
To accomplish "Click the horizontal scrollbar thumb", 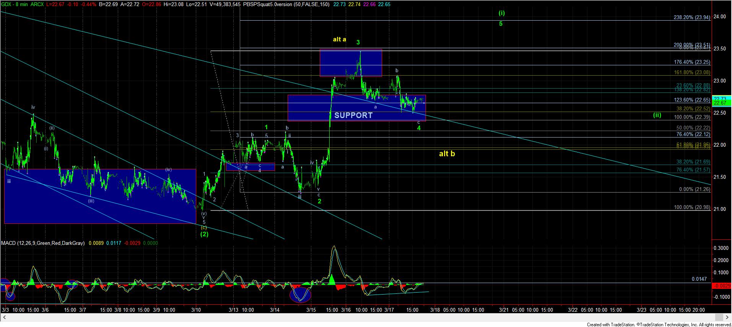I will pos(719,317).
